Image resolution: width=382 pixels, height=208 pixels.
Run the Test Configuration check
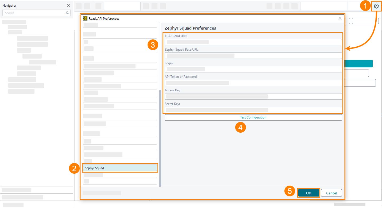[253, 117]
